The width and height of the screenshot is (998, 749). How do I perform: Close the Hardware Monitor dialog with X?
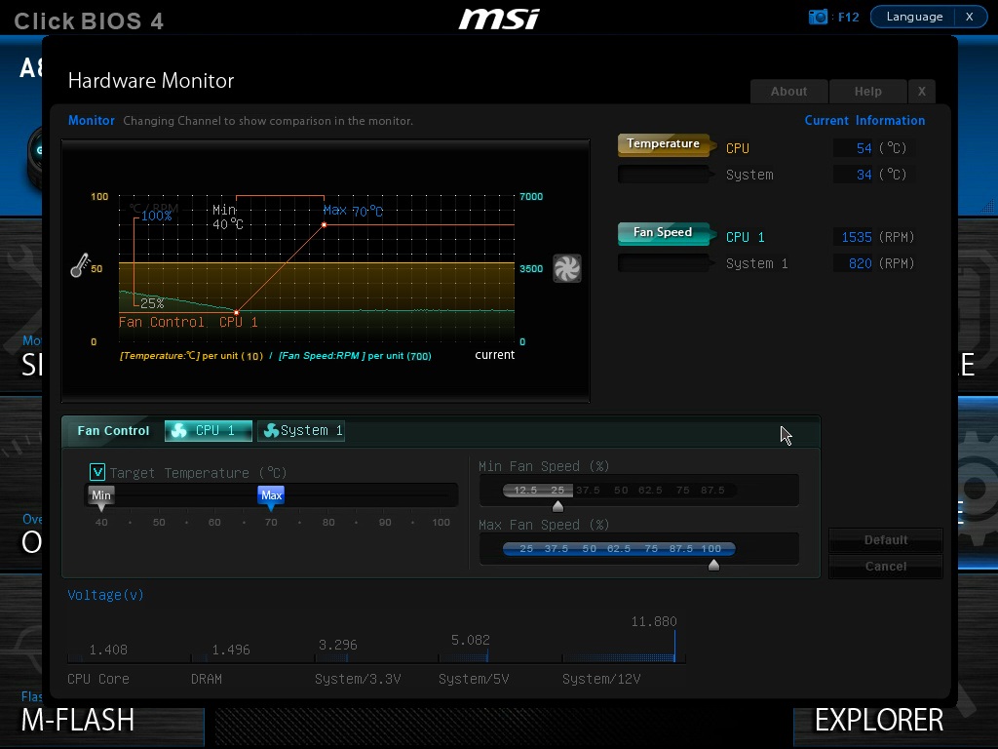click(x=922, y=91)
